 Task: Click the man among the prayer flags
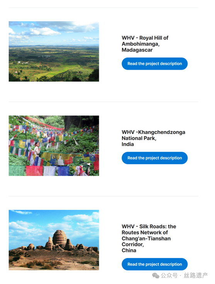(37, 150)
